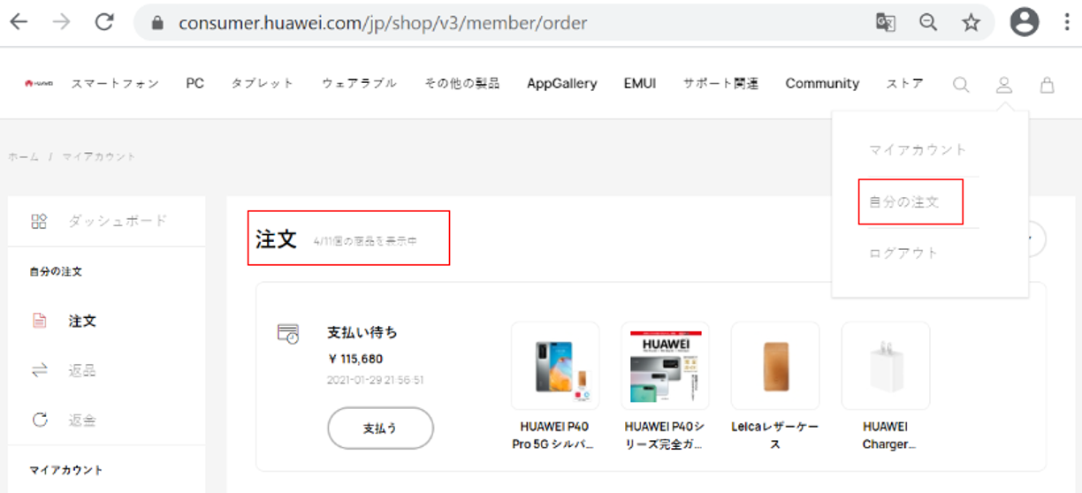Open the shopping bag icon

[x=1048, y=85]
